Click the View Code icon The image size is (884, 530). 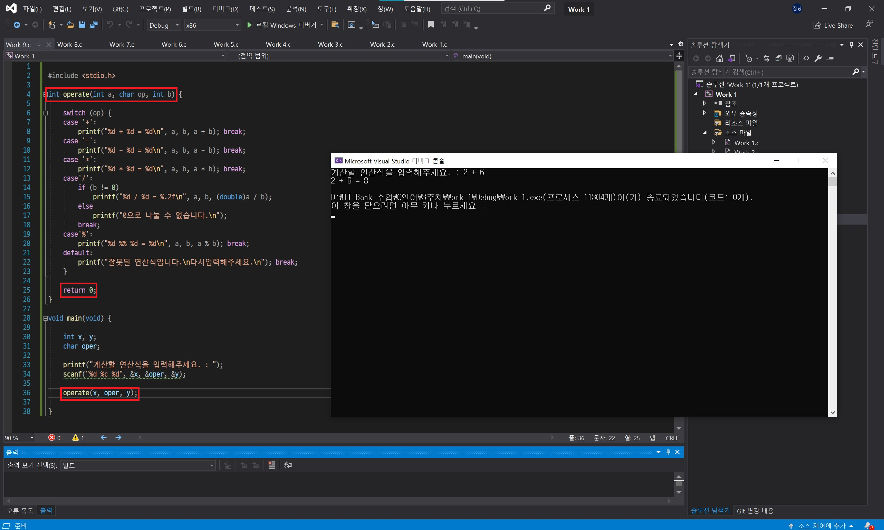[x=806, y=58]
